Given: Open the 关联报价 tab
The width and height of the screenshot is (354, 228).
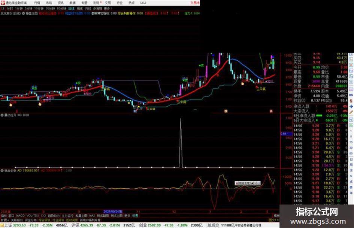Looking at the screenshot, I should (17, 220).
